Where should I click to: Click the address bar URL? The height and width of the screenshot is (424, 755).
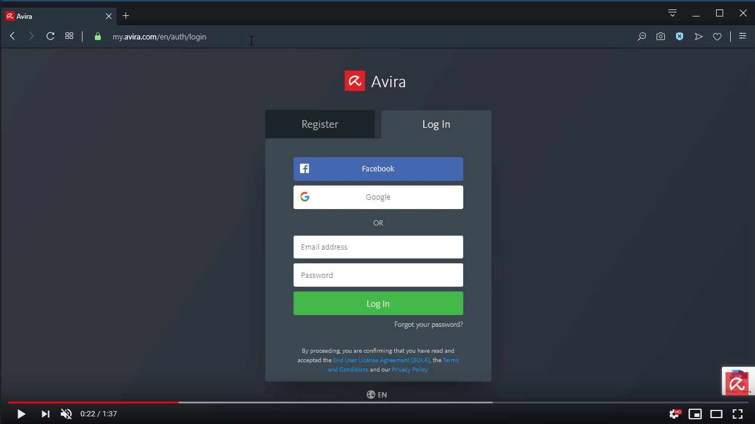coord(159,37)
